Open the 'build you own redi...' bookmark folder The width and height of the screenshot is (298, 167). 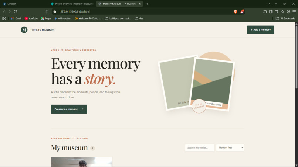pyautogui.click(x=118, y=18)
